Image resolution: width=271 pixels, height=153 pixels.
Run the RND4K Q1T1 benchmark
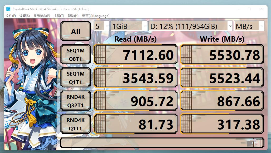(76, 124)
